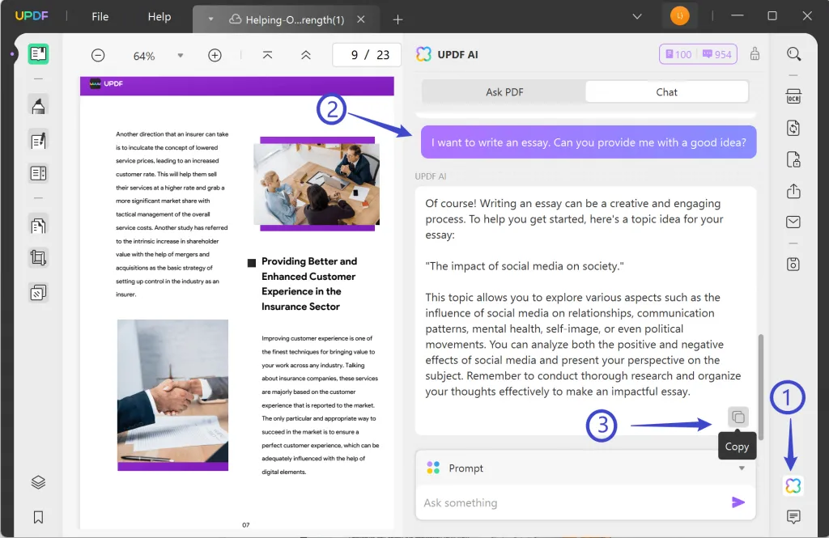Switch to the Ask PDF tab
The height and width of the screenshot is (538, 829).
(x=504, y=92)
